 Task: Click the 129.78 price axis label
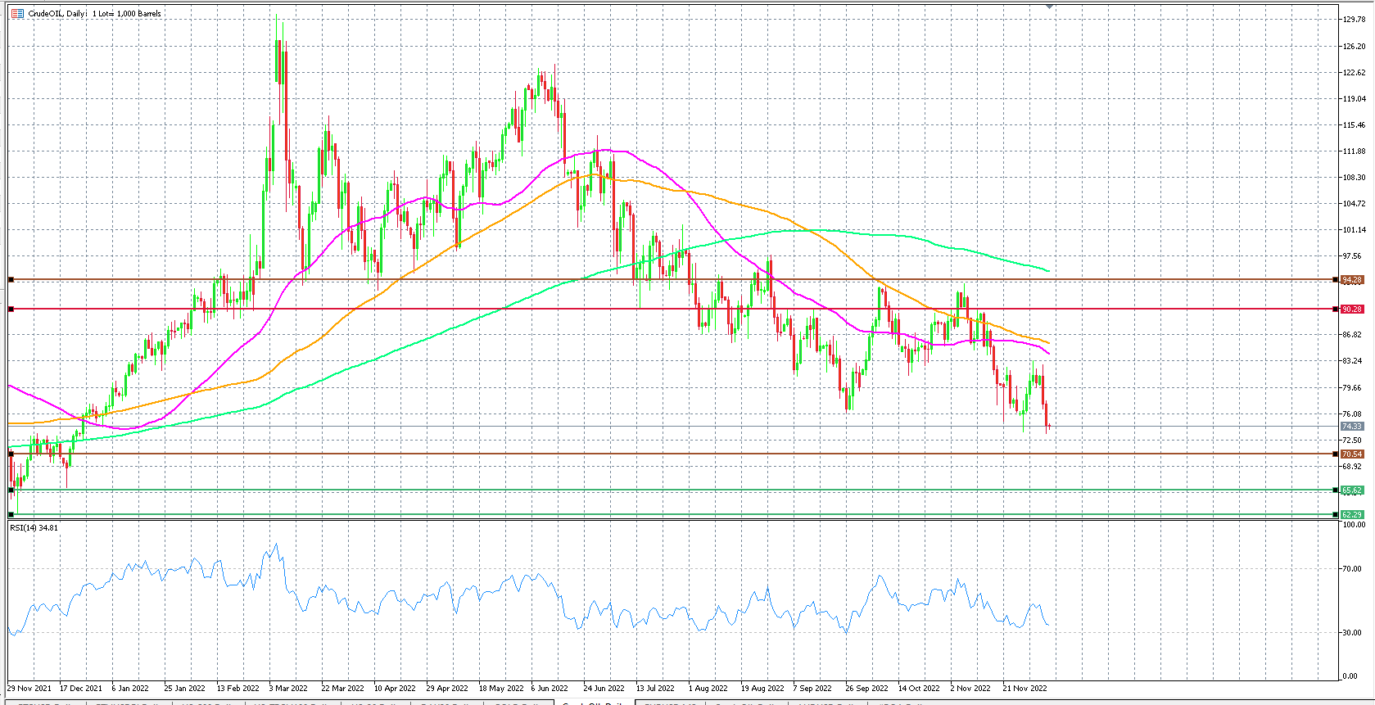click(1355, 20)
